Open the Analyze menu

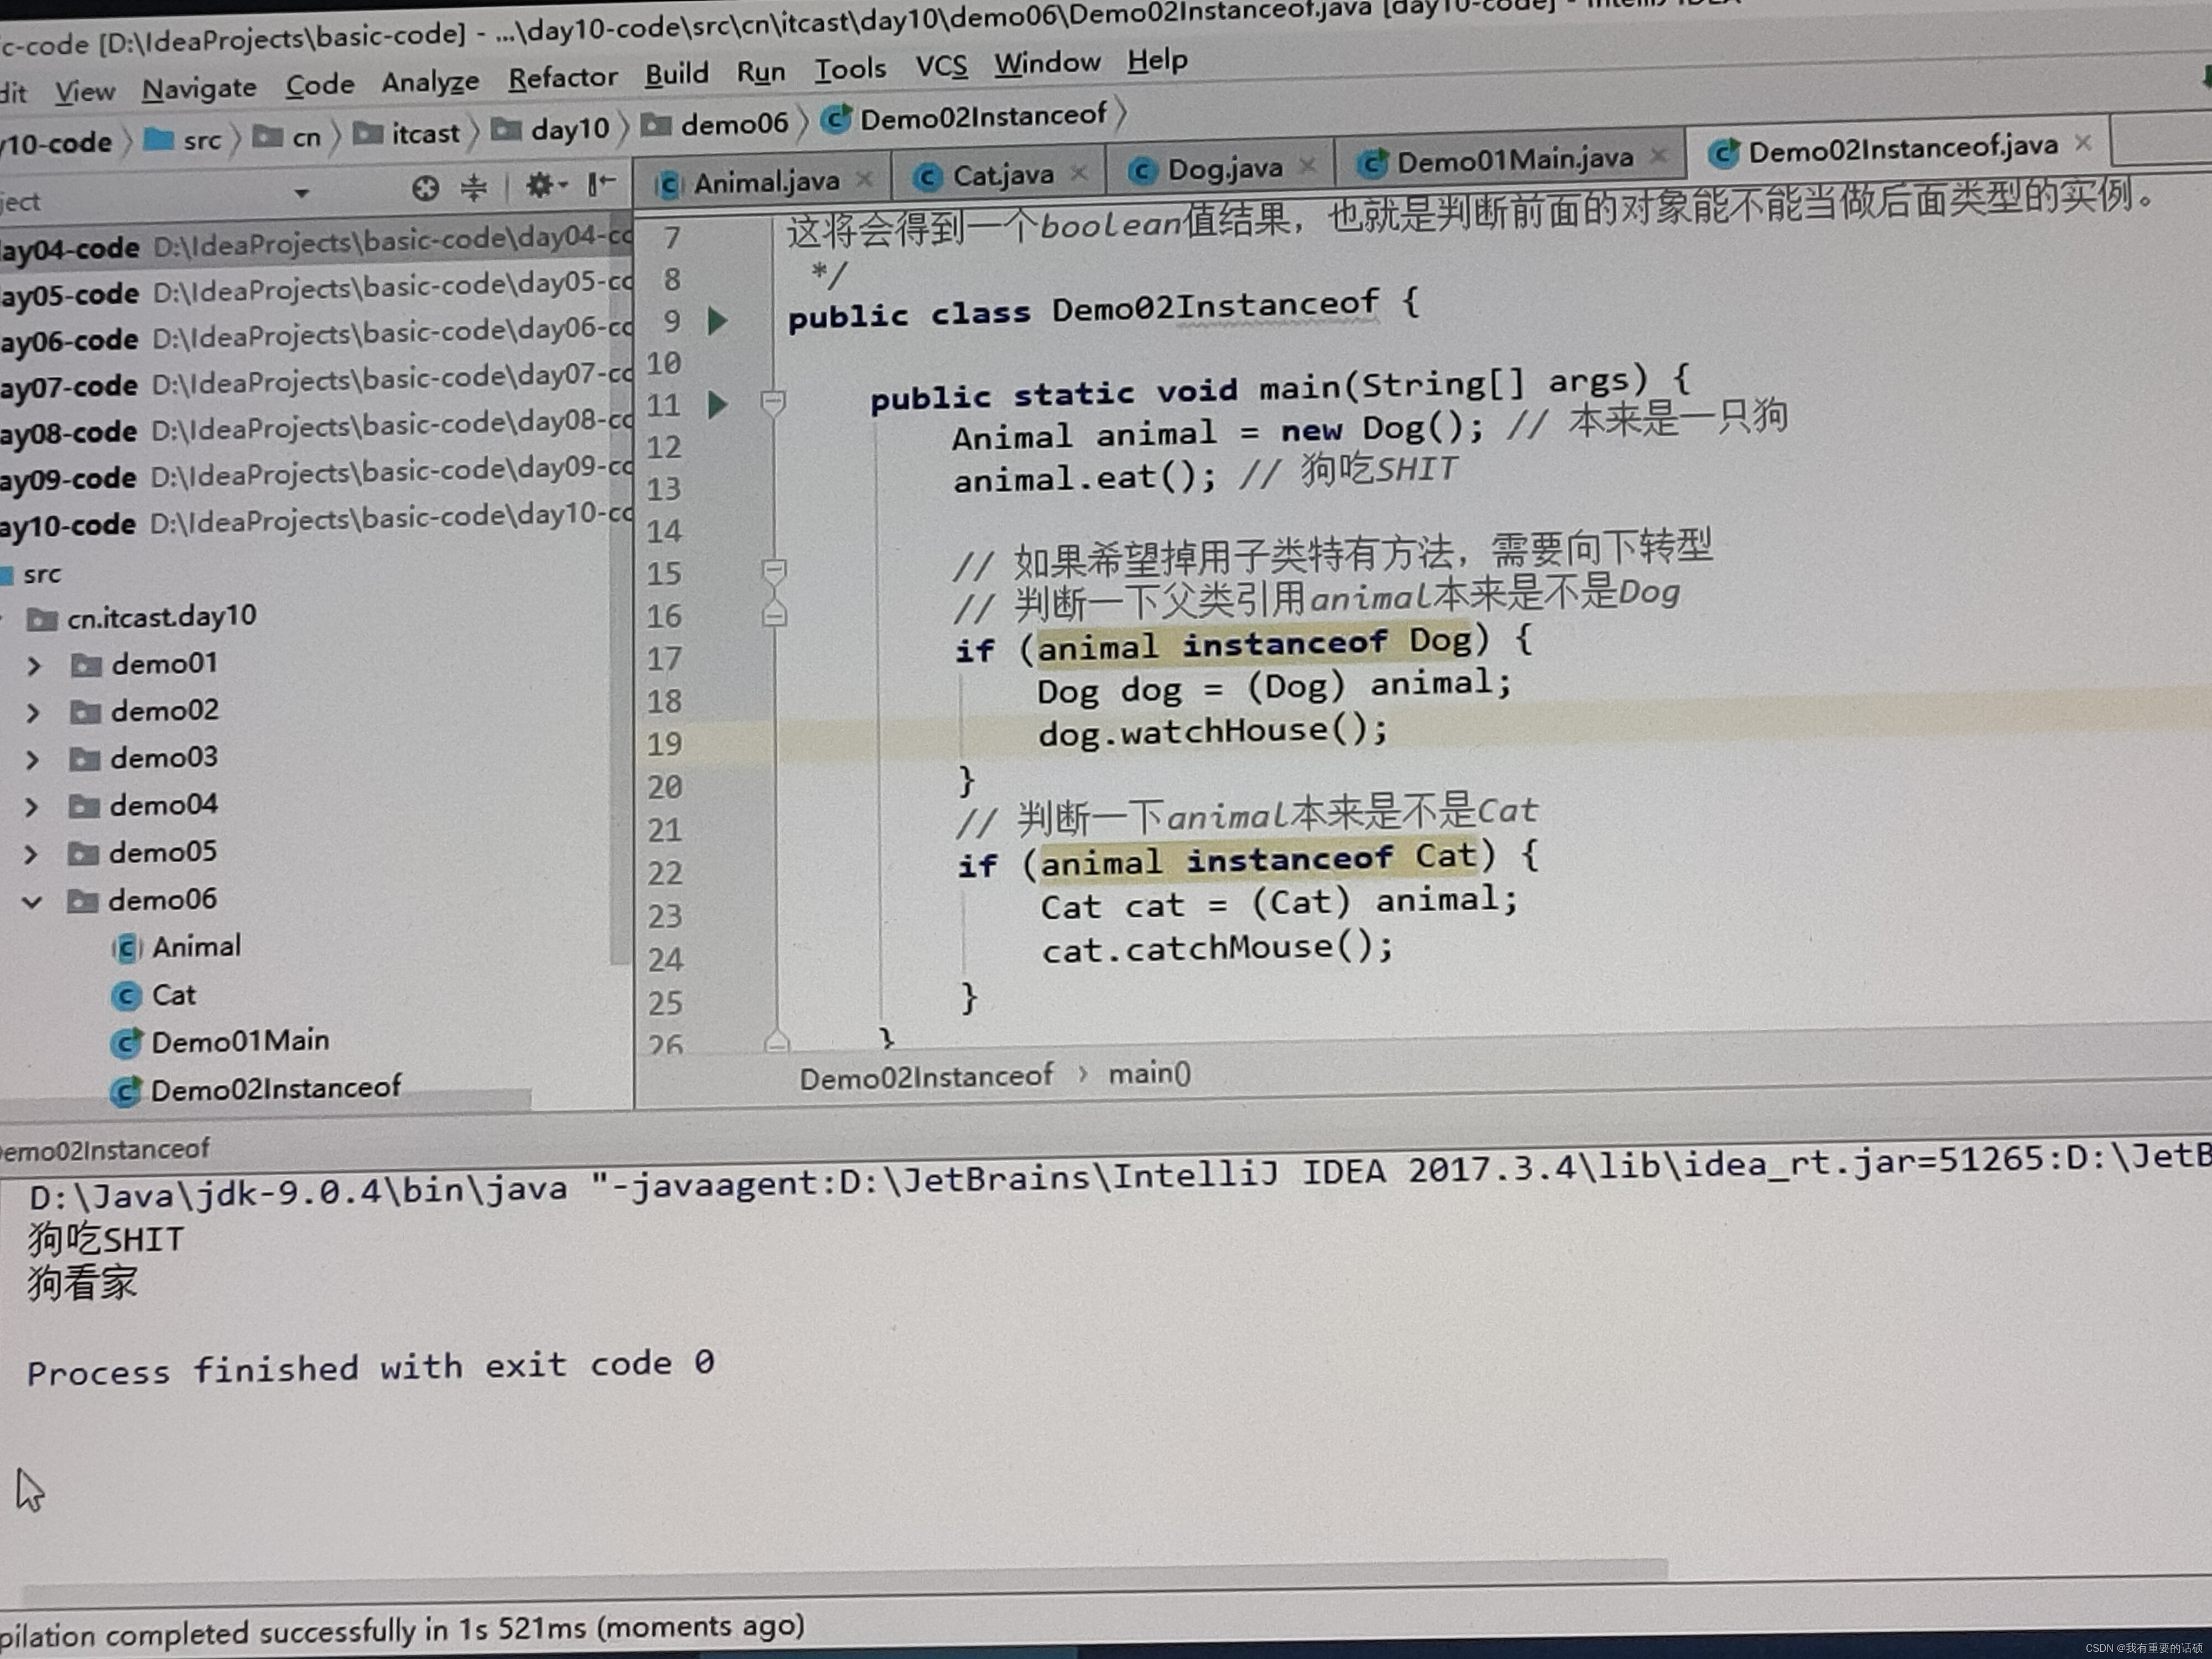click(430, 82)
